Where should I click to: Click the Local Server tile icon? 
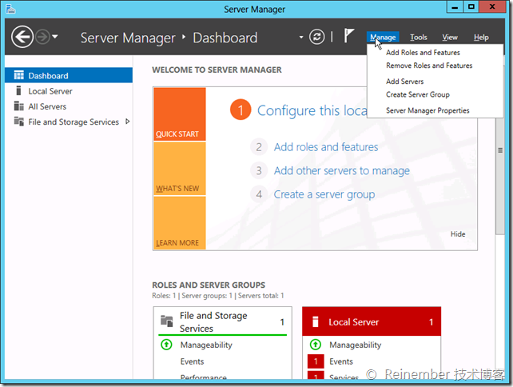pos(315,322)
